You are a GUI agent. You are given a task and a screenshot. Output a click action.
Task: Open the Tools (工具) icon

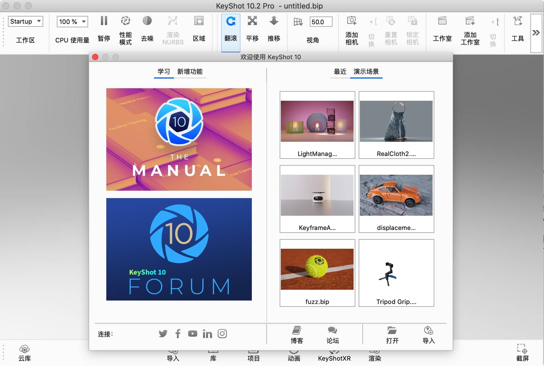[518, 20]
